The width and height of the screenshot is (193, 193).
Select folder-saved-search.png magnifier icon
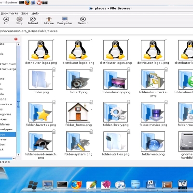(41, 141)
